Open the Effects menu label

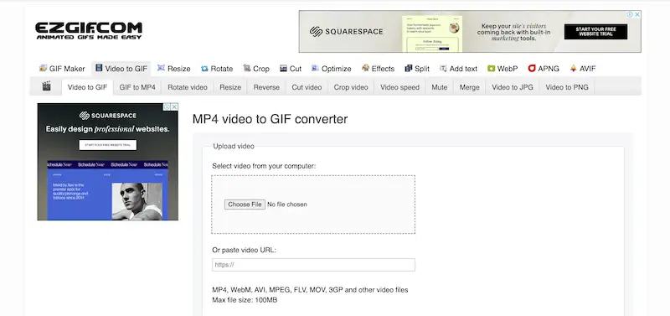pos(383,69)
